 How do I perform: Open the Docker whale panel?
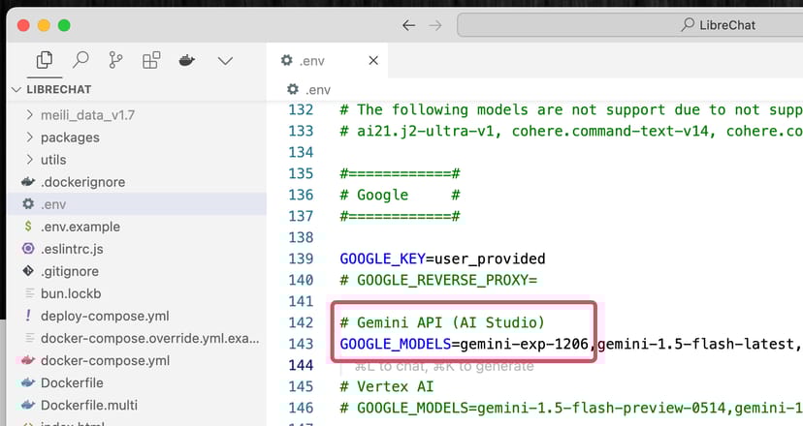pyautogui.click(x=187, y=60)
